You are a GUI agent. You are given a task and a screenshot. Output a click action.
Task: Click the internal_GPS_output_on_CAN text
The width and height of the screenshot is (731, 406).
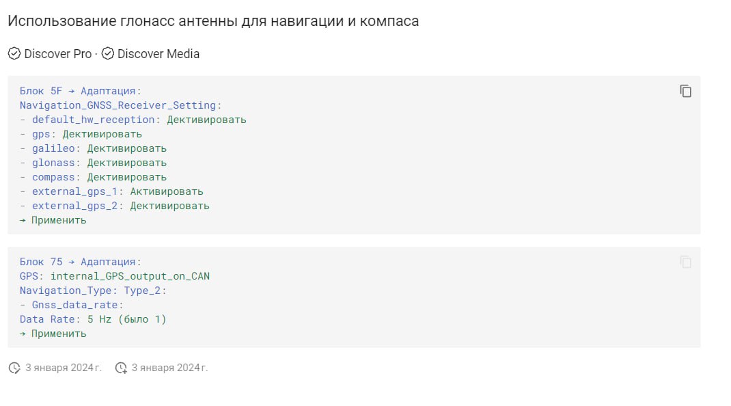pos(130,276)
